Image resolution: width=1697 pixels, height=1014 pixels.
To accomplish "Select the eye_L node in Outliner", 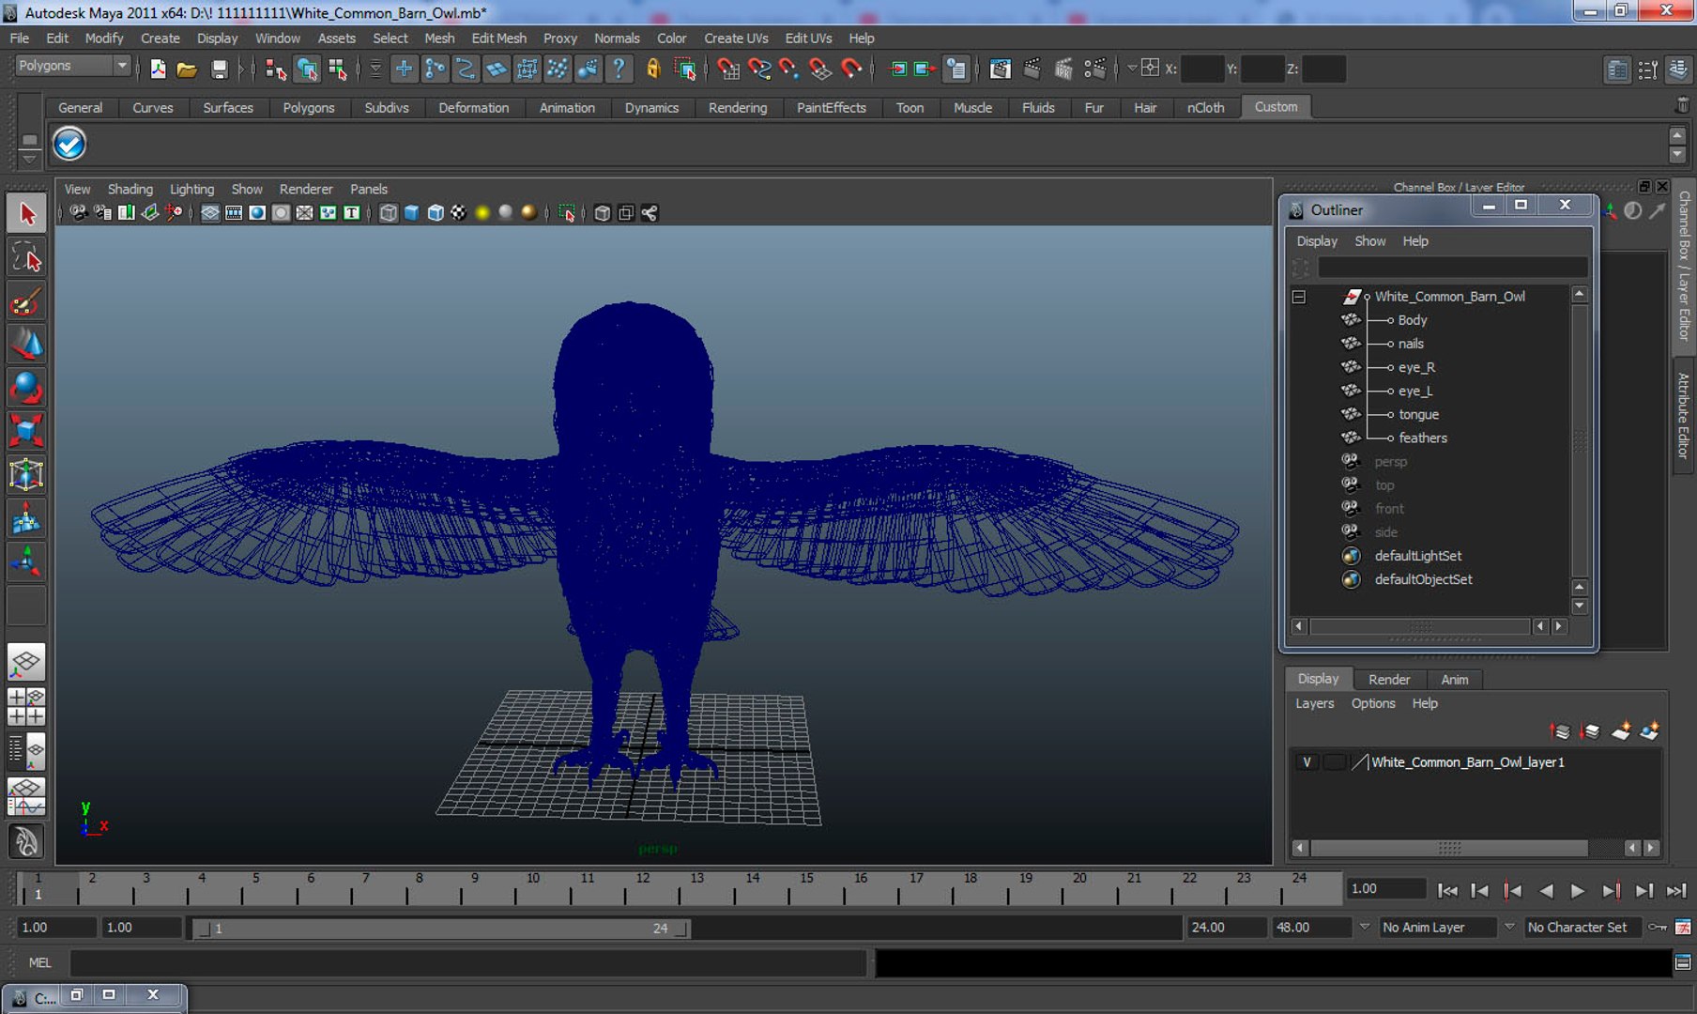I will tap(1414, 392).
